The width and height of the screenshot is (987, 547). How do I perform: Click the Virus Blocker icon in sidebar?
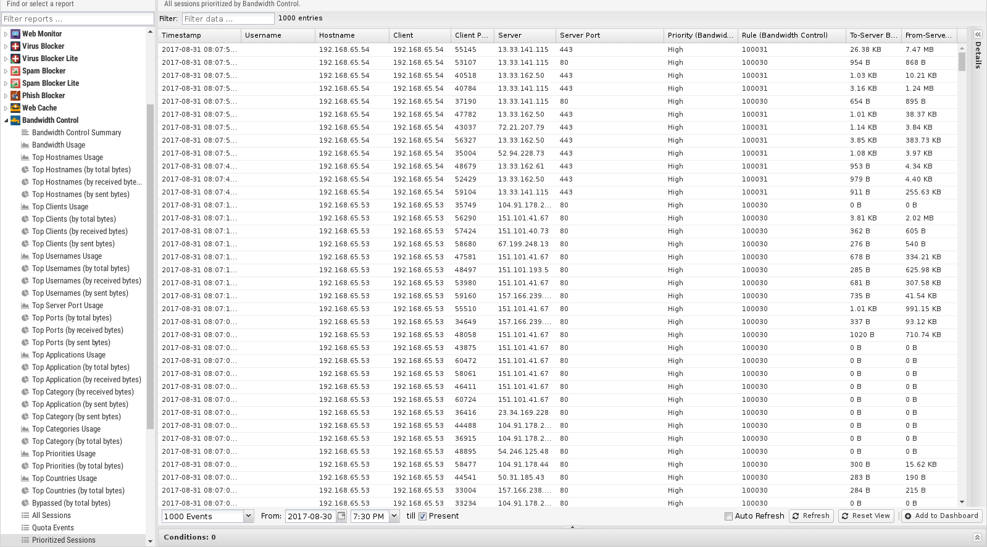pos(15,46)
